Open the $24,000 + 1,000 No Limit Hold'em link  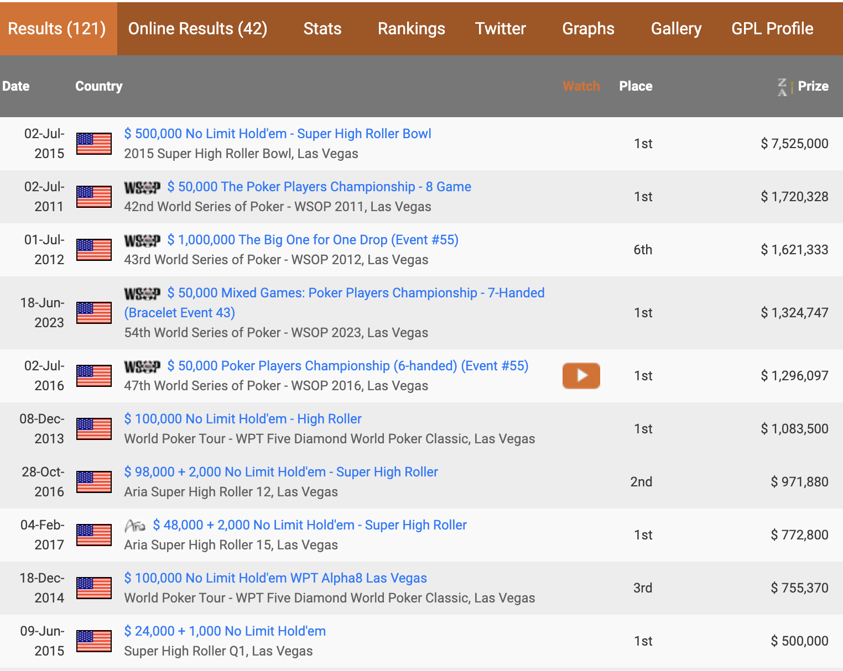225,631
